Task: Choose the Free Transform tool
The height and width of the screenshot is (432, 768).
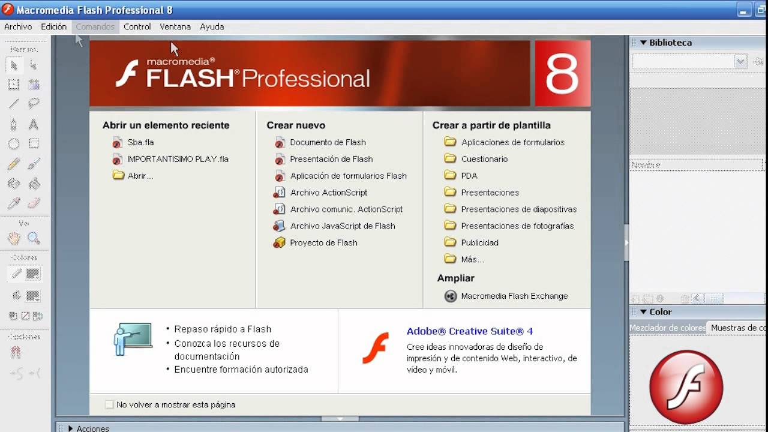Action: (x=14, y=85)
